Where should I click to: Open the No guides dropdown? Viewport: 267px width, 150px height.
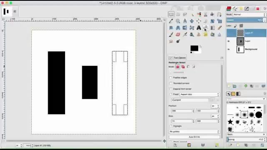(x=194, y=132)
